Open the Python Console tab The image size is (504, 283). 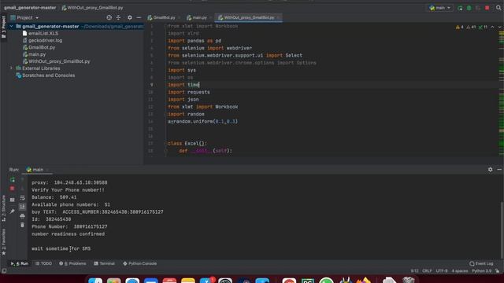coord(140,263)
